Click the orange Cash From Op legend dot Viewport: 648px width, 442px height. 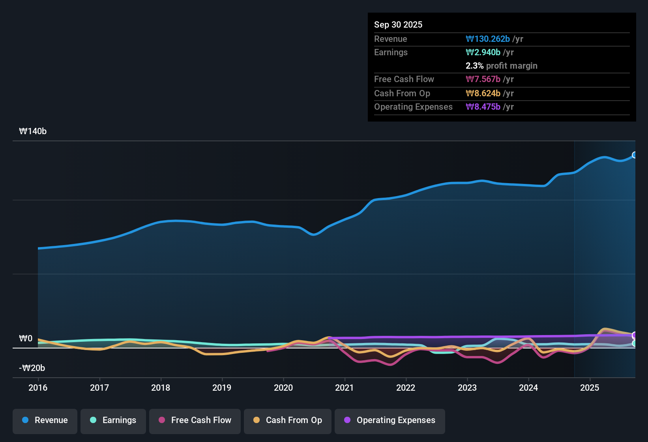(256, 420)
